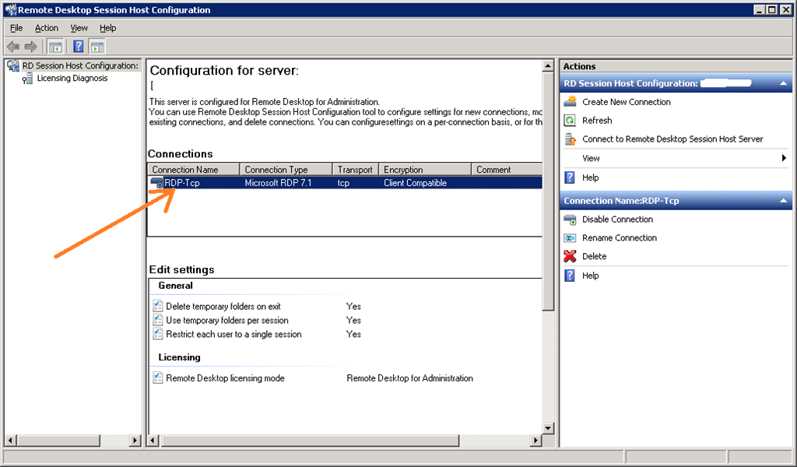Select the Licensing Diagnosis tree node

click(72, 79)
